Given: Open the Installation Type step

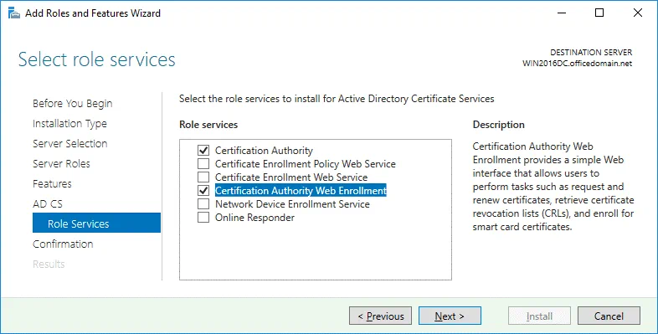Looking at the screenshot, I should (x=69, y=124).
